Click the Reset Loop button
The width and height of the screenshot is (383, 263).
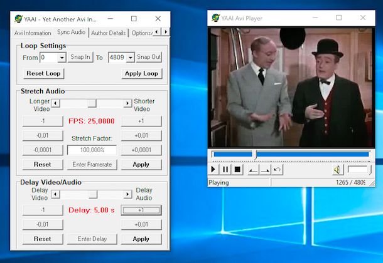click(43, 73)
